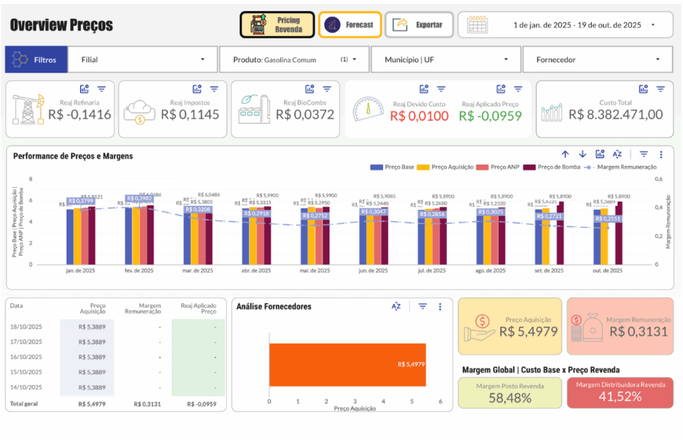Viewport: 683px width, 440px height.
Task: Expand the Filial filter dropdown
Action: tap(143, 59)
